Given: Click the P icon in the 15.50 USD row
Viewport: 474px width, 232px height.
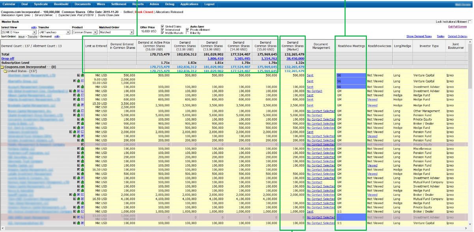Looking at the screenshot, I should (x=82, y=105).
